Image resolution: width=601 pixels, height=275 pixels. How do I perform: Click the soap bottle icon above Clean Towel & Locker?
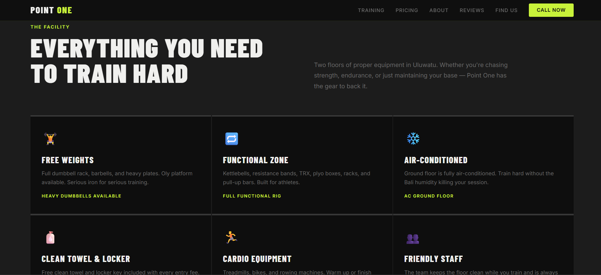50,238
